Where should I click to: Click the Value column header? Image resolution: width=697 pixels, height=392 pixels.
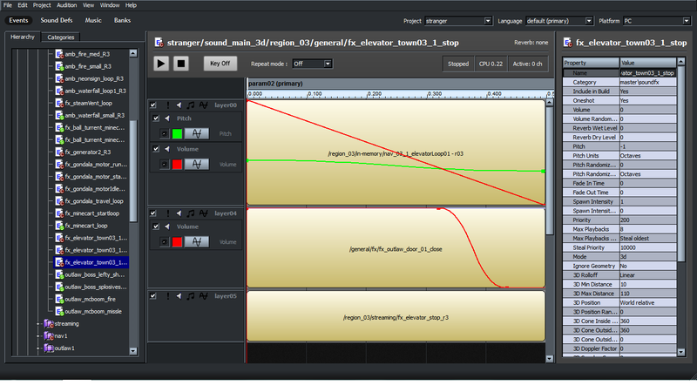648,63
